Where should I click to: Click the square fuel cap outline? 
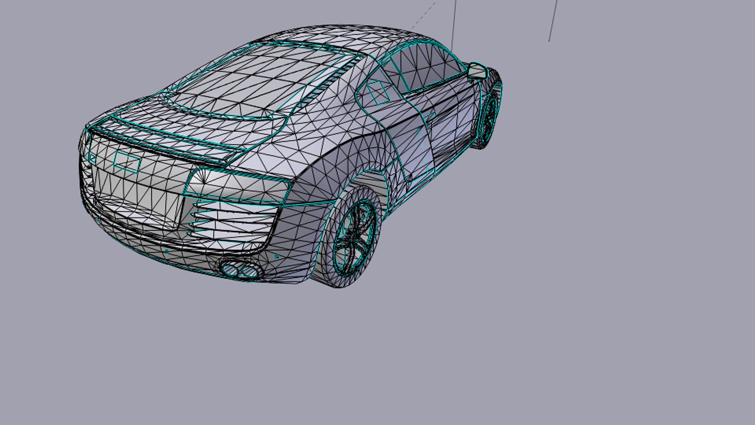[378, 93]
